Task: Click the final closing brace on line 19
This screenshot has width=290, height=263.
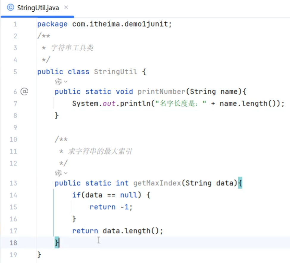Action: (39, 255)
